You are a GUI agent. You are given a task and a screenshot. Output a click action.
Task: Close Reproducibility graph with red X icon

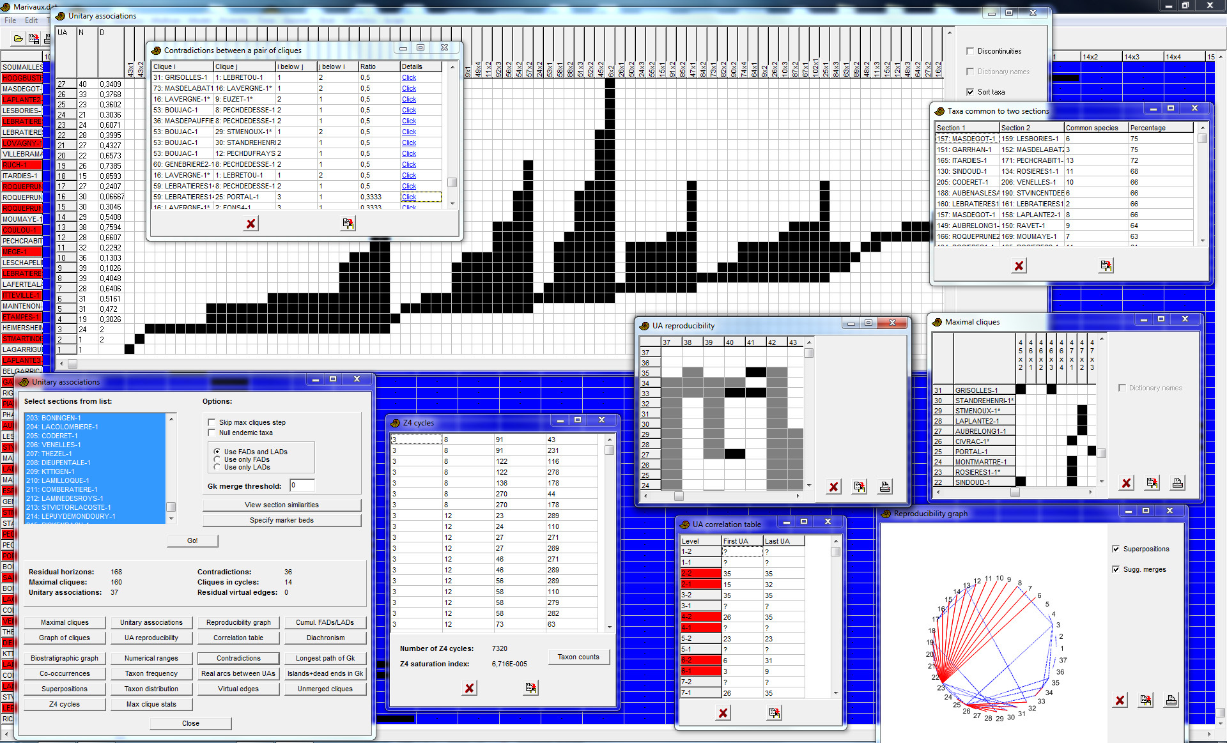1120,701
